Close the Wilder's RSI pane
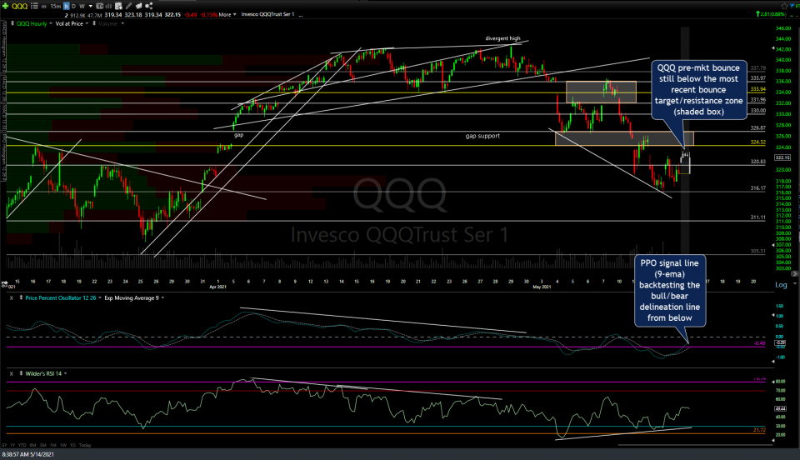 pyautogui.click(x=11, y=374)
